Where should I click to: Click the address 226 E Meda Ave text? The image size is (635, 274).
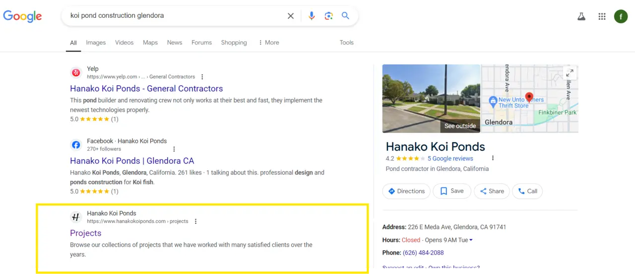click(x=457, y=227)
